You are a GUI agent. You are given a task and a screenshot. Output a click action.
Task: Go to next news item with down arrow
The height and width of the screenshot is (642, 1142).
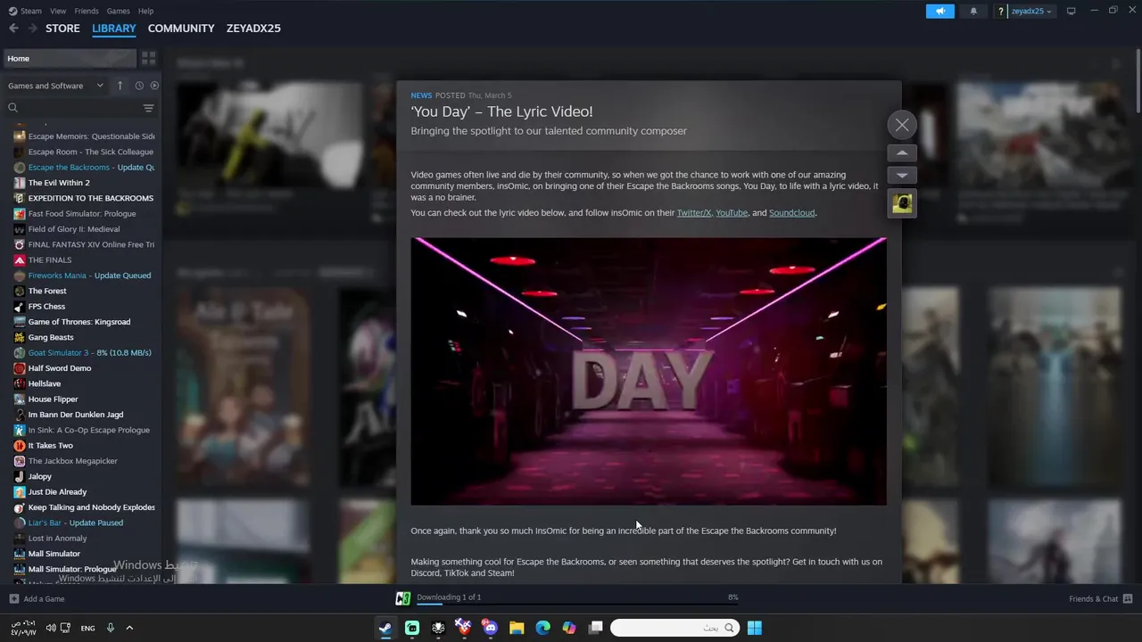(902, 176)
